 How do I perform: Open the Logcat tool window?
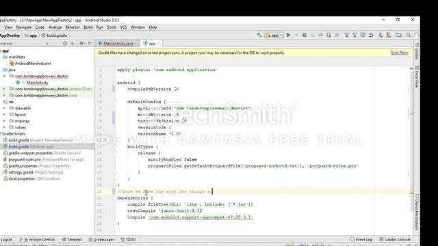point(6,239)
